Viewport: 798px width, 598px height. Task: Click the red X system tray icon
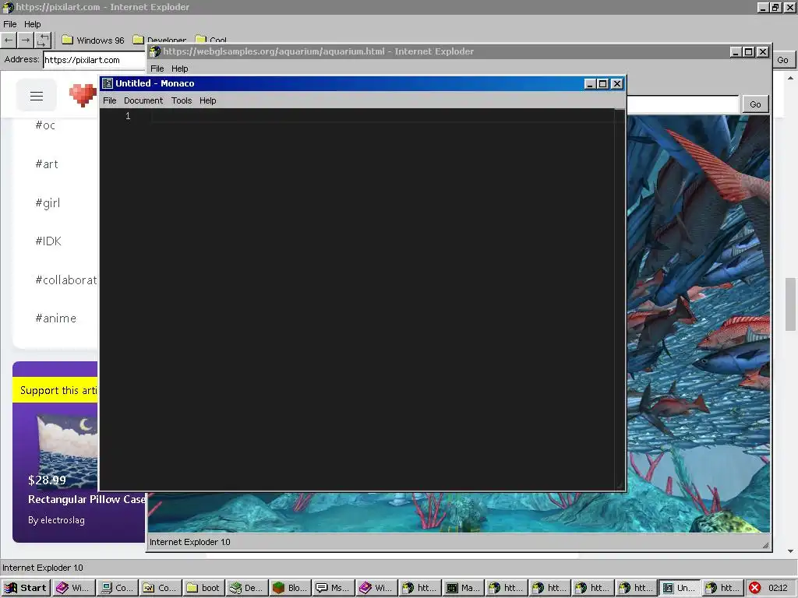click(754, 588)
